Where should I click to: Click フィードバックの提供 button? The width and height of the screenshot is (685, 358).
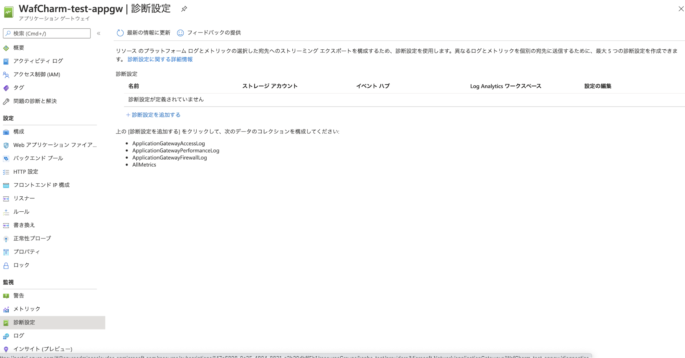click(209, 33)
